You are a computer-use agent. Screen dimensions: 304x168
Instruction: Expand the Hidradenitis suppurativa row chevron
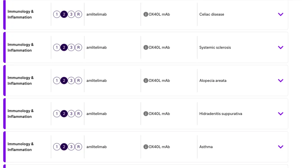pos(281,114)
